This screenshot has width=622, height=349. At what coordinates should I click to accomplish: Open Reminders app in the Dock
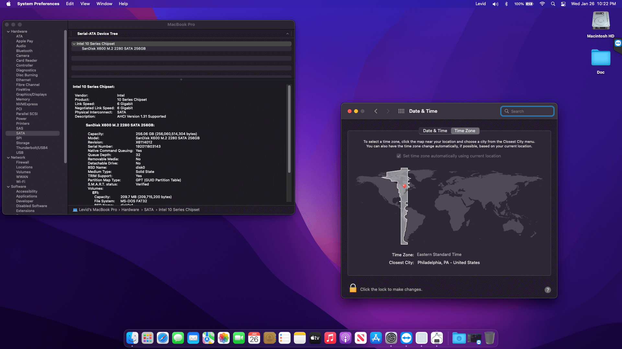pos(284,338)
